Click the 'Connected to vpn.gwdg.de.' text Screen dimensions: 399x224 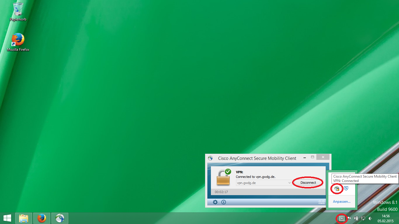pos(256,177)
